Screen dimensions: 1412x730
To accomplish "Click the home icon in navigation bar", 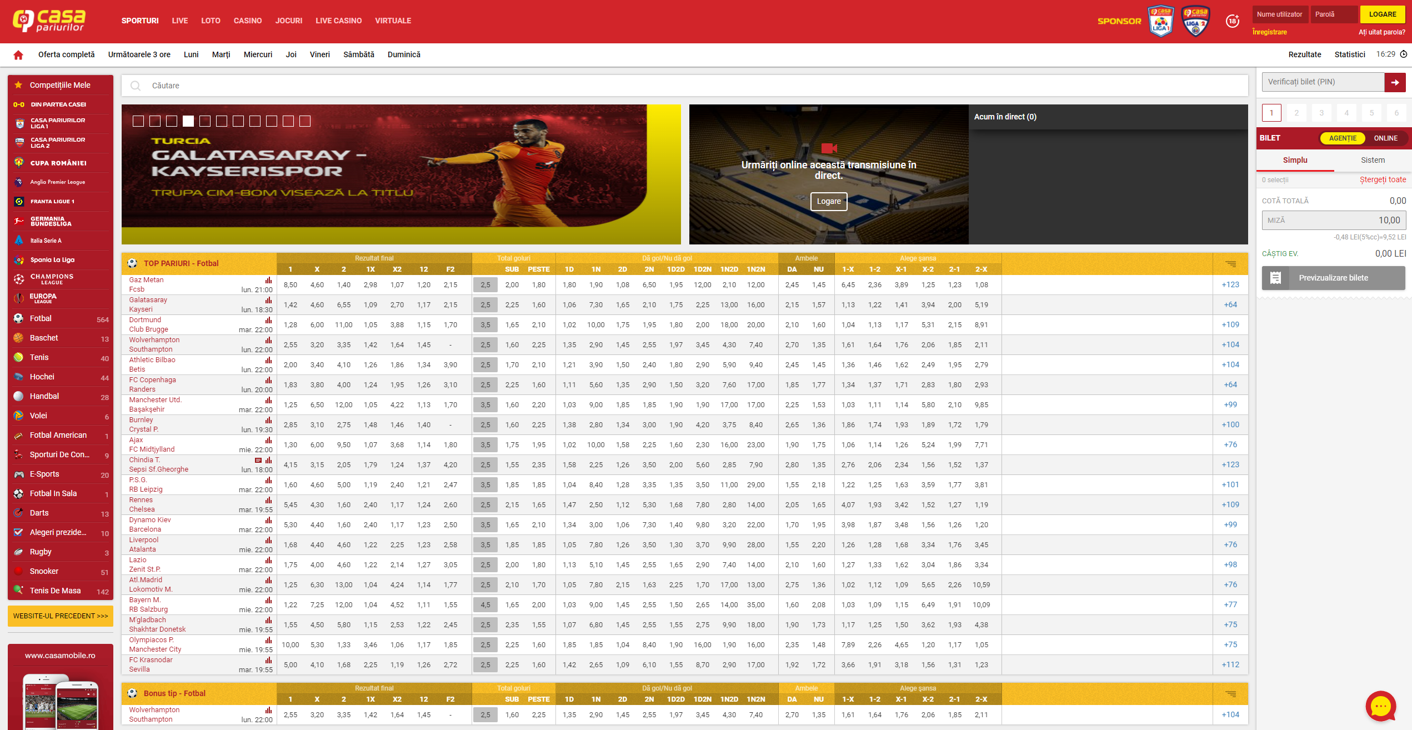I will tap(18, 55).
